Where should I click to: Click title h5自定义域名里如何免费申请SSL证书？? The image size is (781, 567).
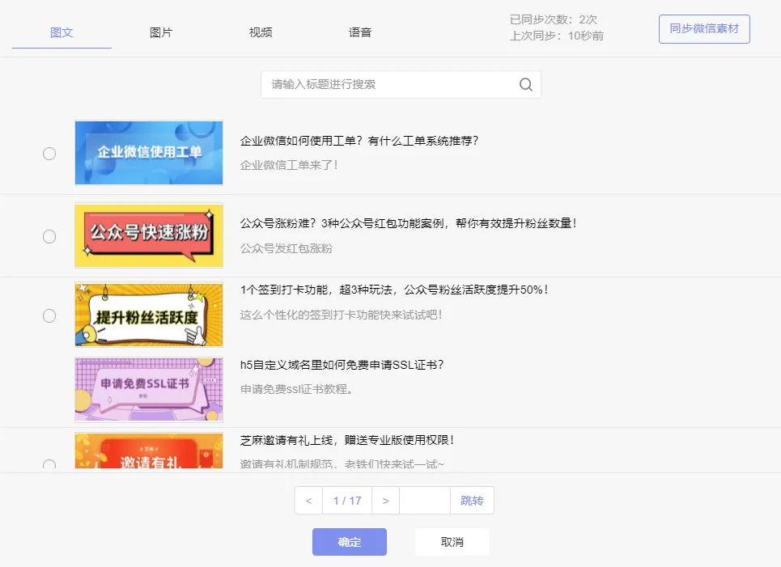342,365
